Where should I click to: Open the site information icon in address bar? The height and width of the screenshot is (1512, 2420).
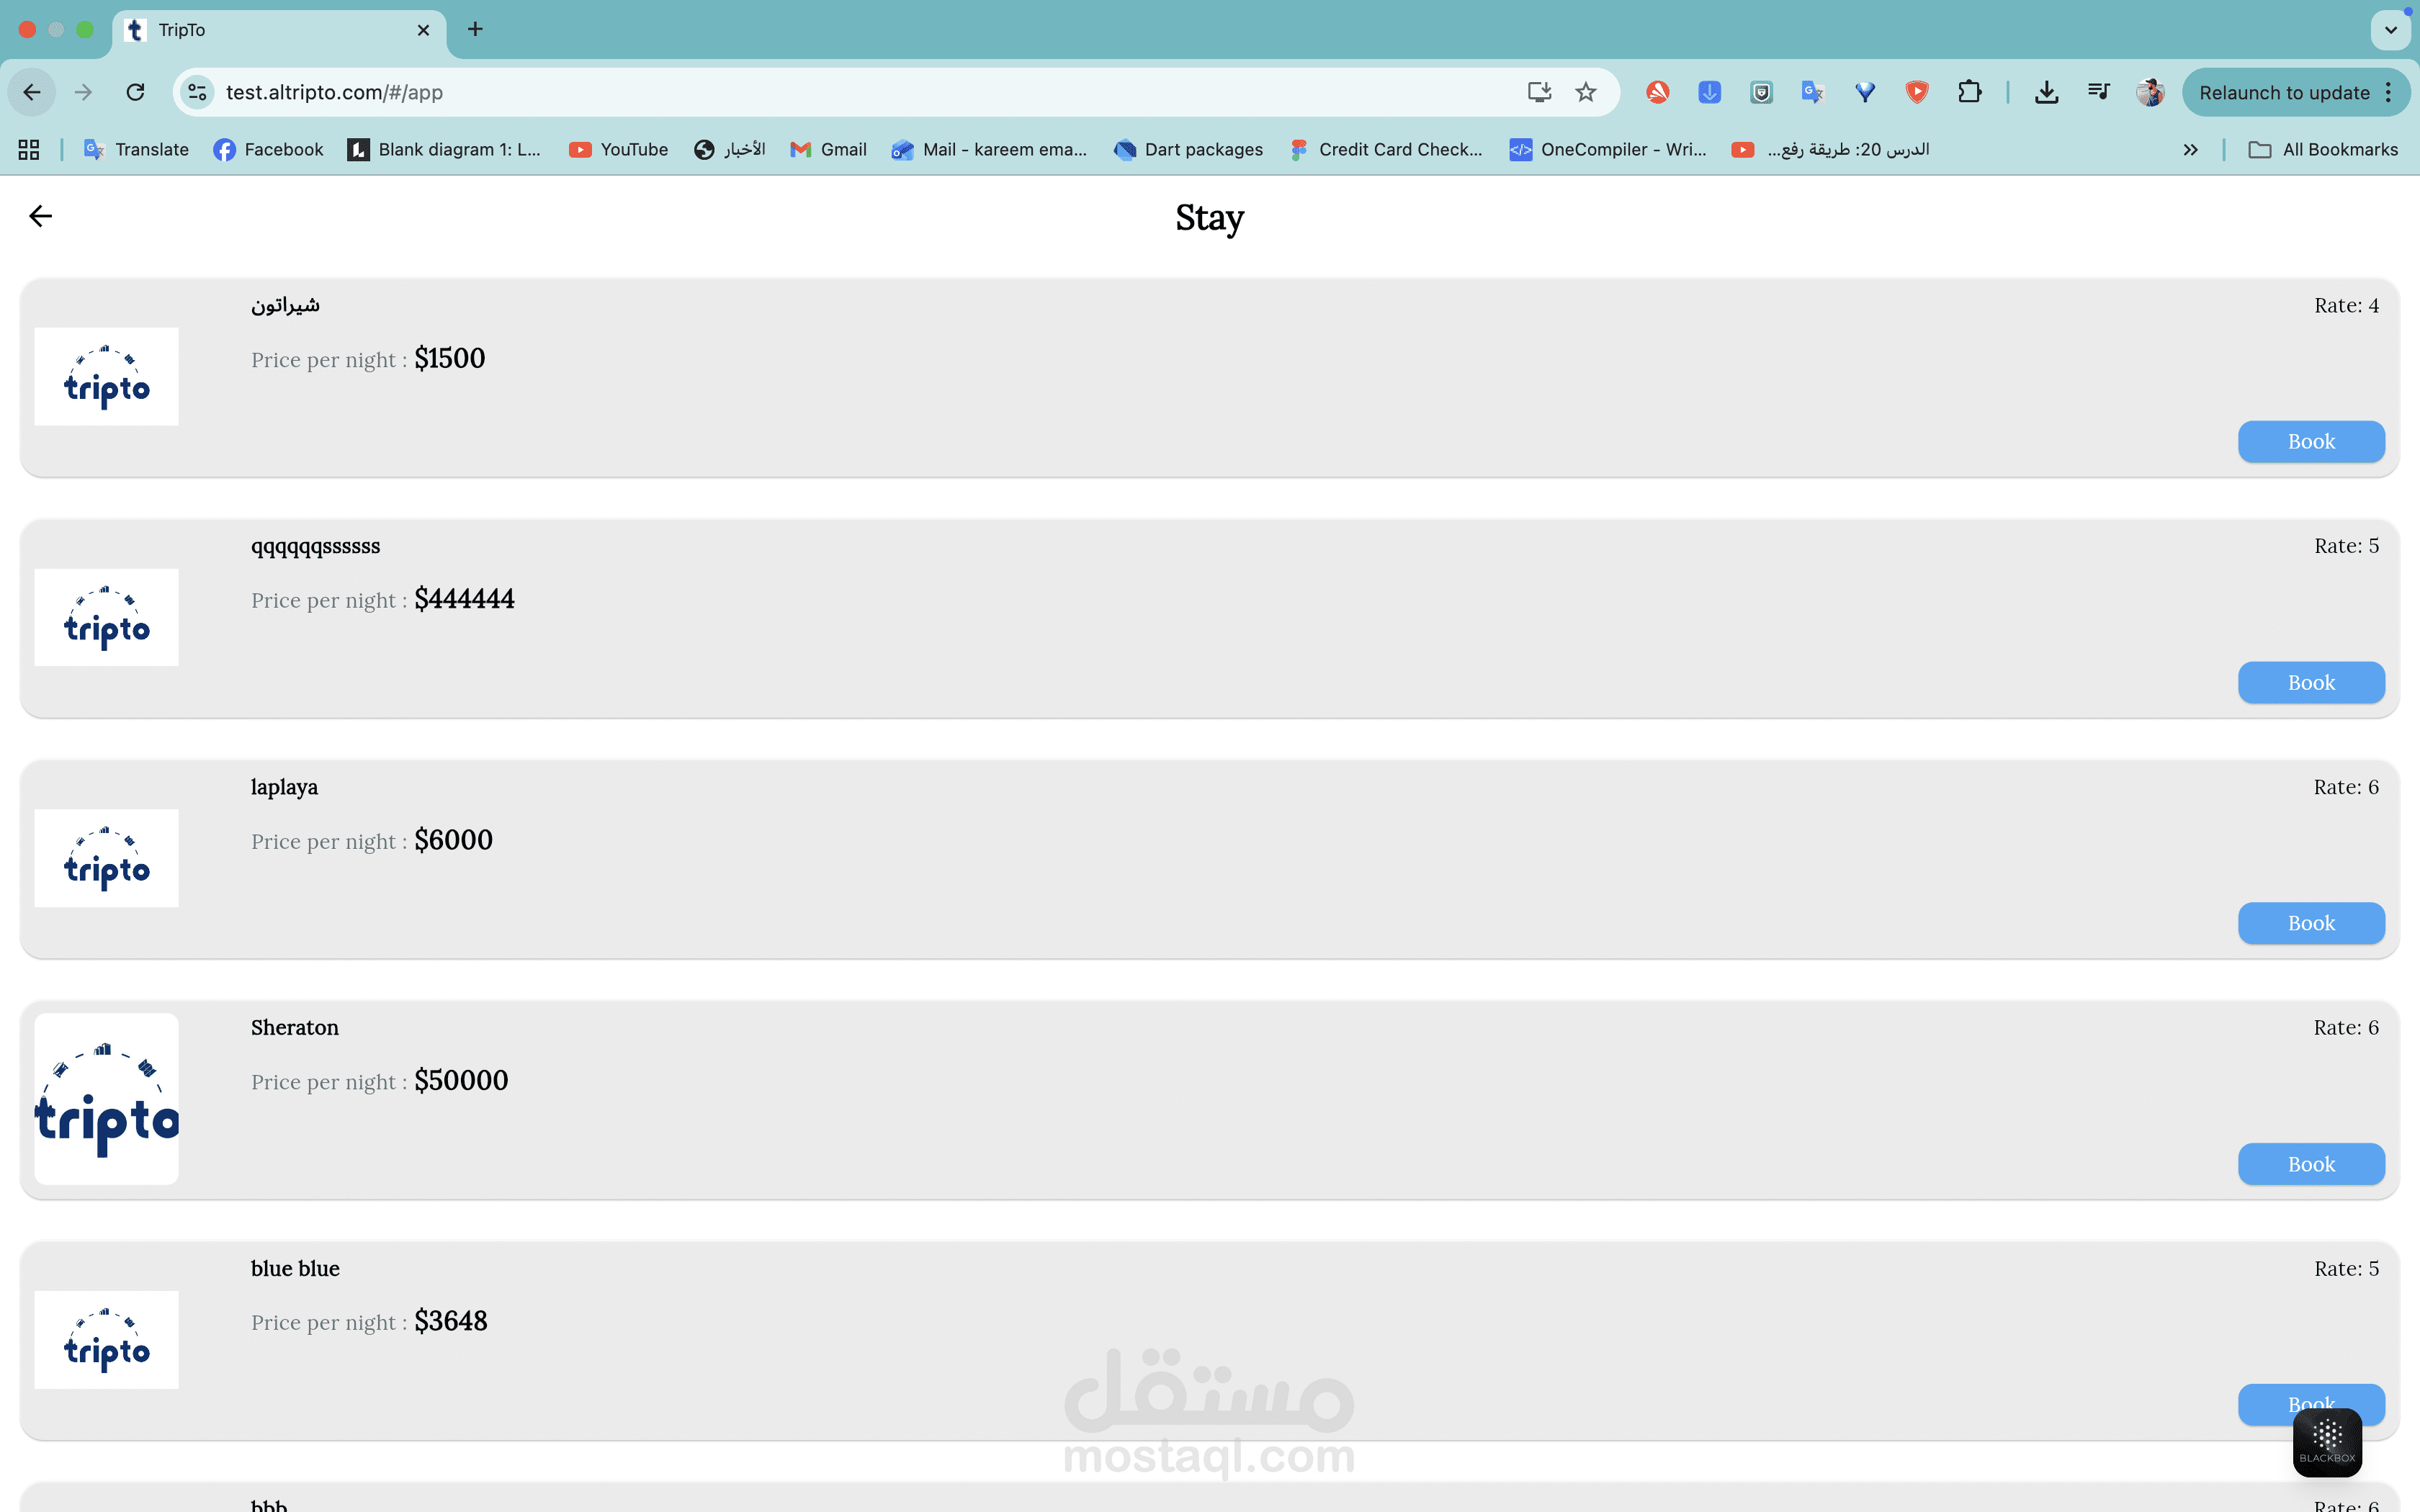[197, 92]
